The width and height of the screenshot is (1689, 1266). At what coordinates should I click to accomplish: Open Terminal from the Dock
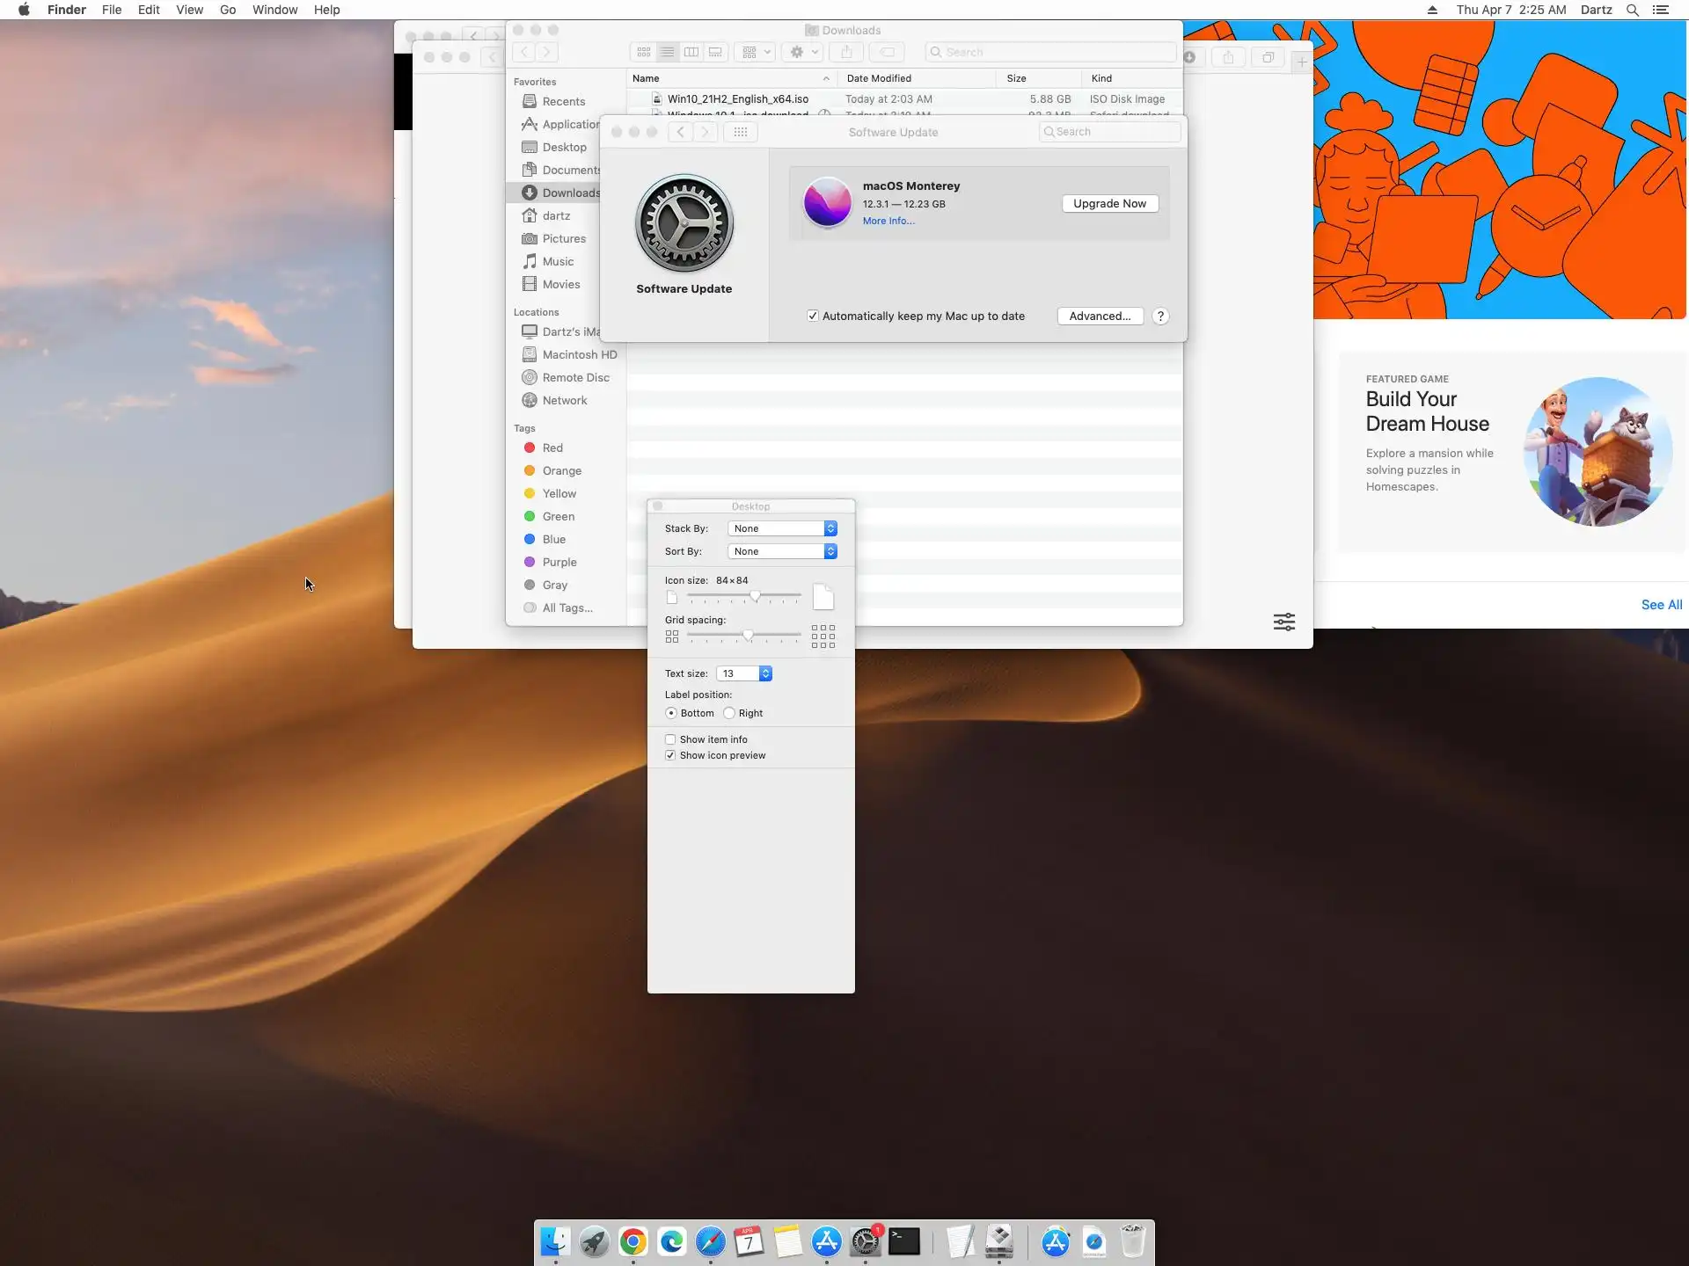point(904,1241)
